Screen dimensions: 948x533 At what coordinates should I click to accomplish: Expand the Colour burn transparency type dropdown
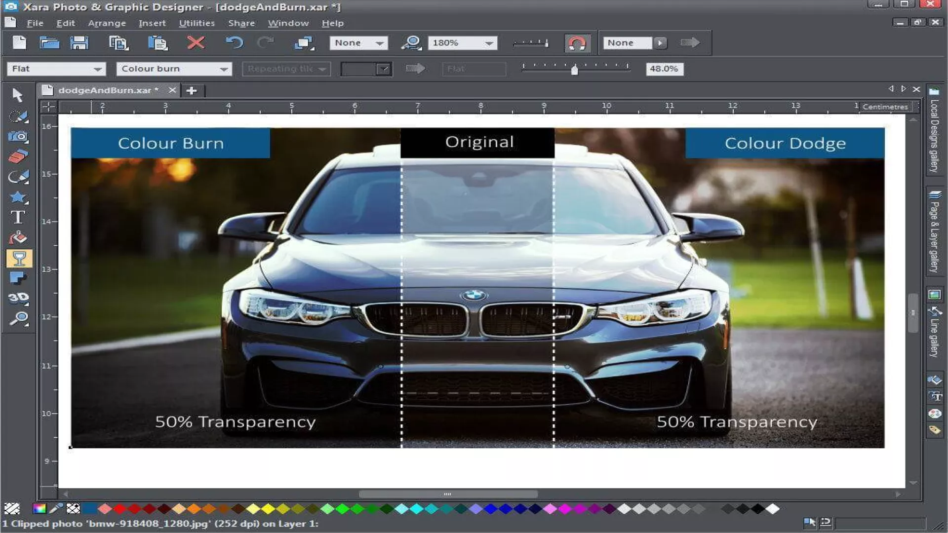pos(224,69)
